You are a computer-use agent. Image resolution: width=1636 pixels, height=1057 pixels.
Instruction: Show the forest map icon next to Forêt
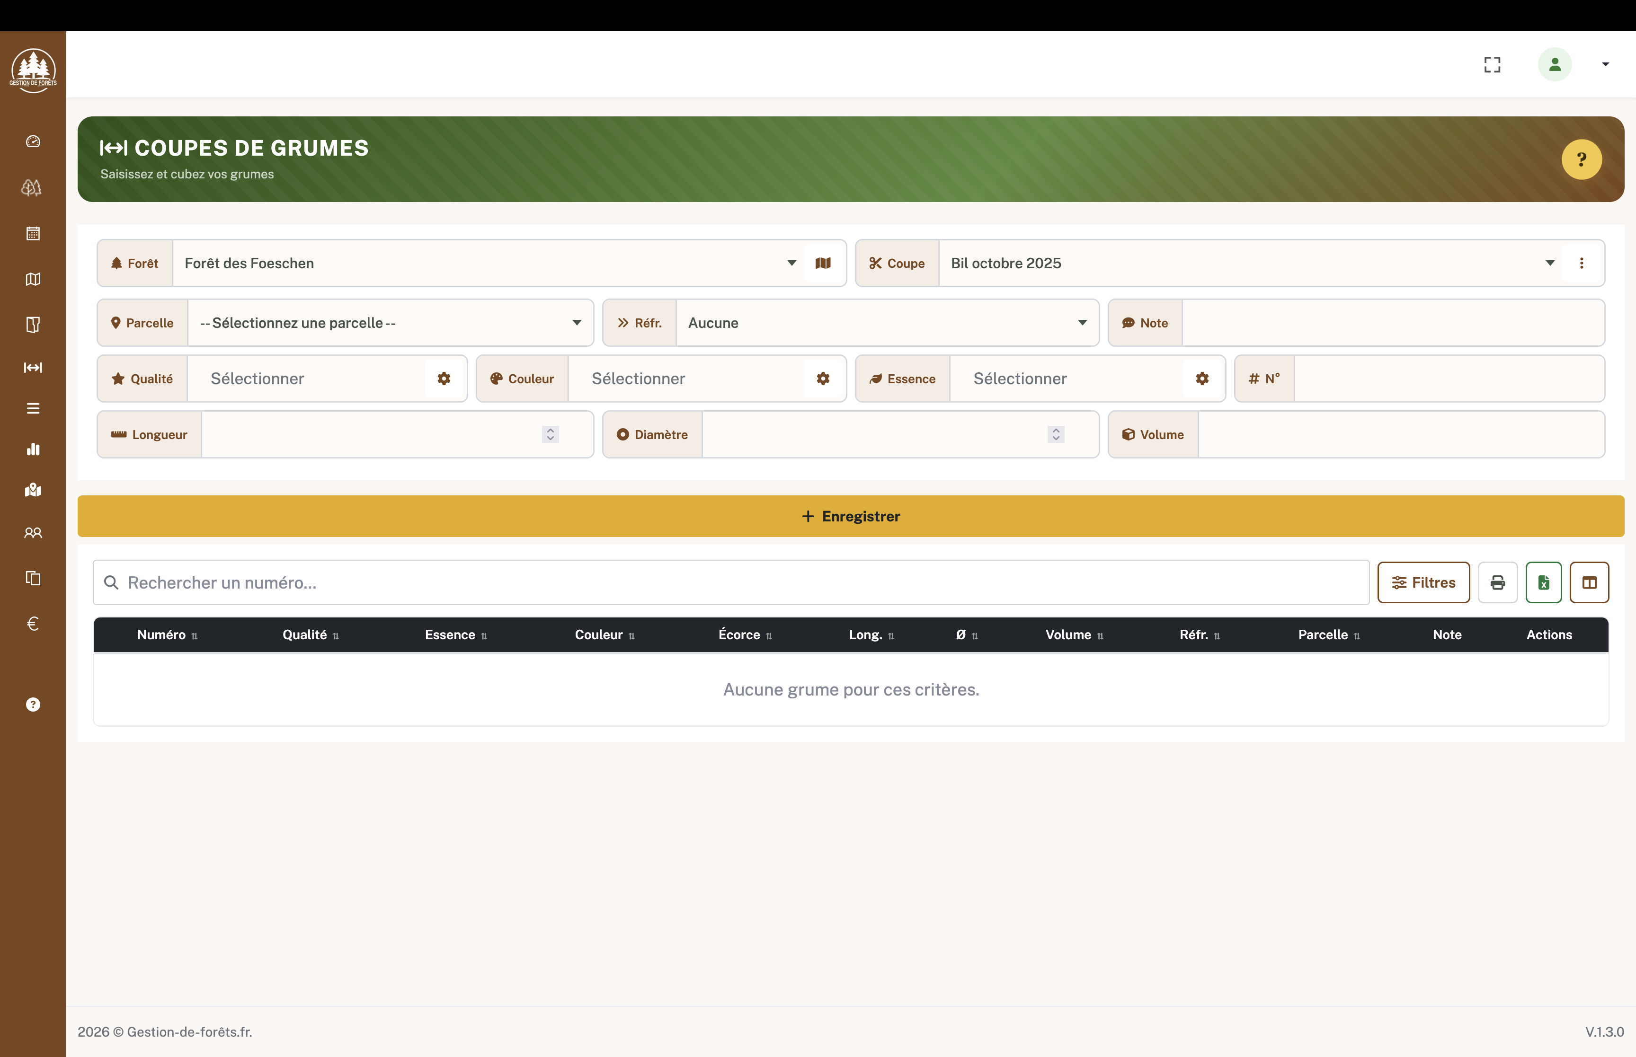click(x=823, y=264)
